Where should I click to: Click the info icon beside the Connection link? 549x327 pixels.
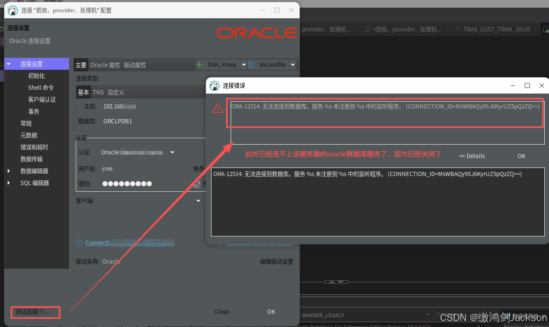coord(79,243)
